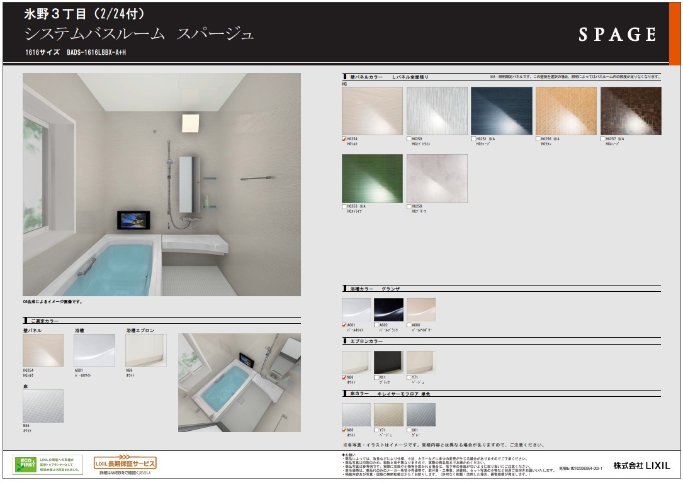
Task: Select the orange herringbone HG256 swatch
Action: coord(567,111)
